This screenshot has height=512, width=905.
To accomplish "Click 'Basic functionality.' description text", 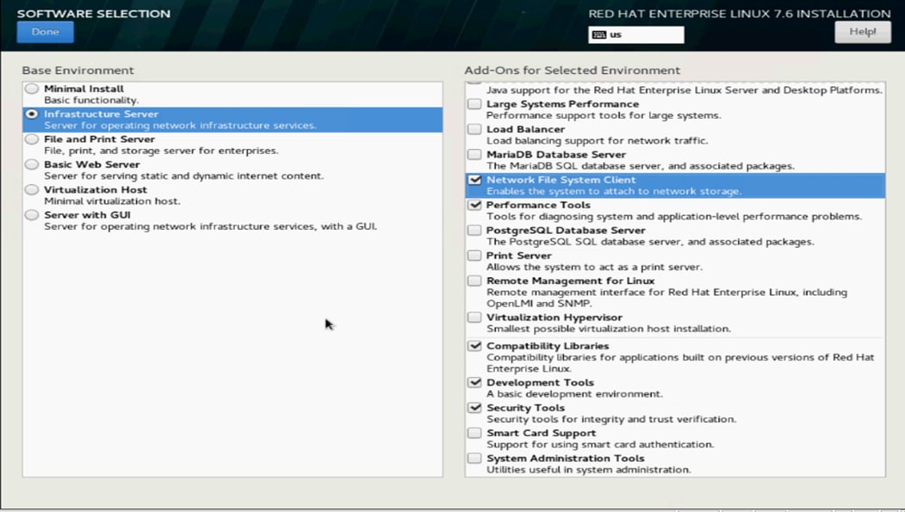I will coord(91,101).
